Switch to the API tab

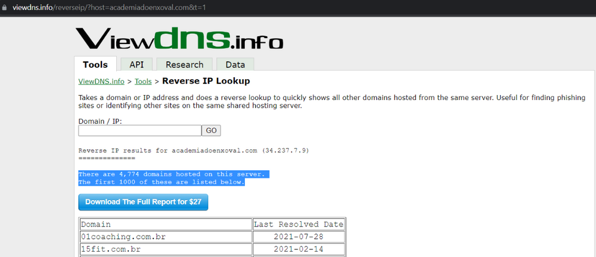pos(136,64)
